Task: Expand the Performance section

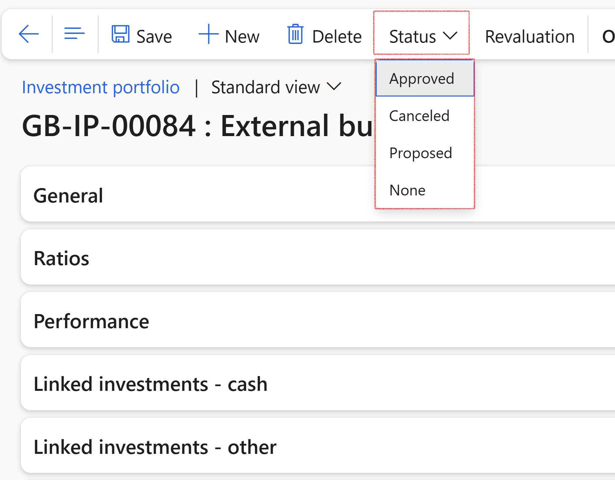Action: click(318, 320)
